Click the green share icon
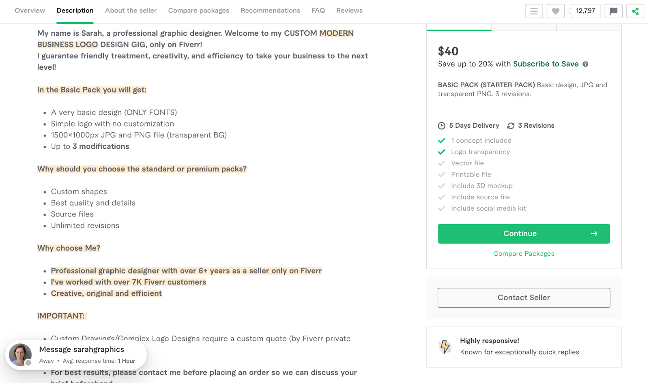This screenshot has width=649, height=383. tap(635, 11)
